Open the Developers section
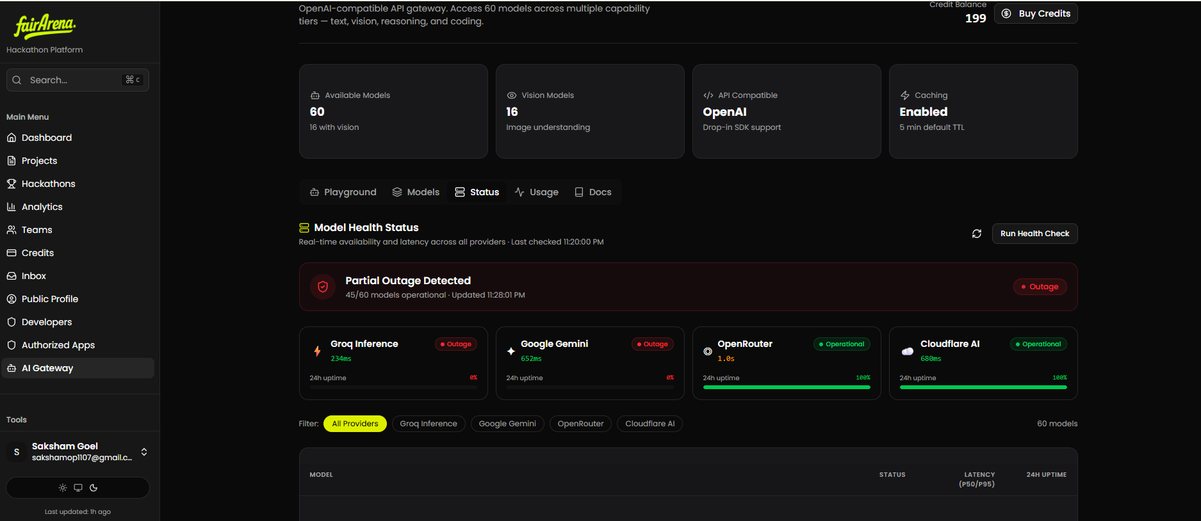1201x521 pixels. click(78, 322)
